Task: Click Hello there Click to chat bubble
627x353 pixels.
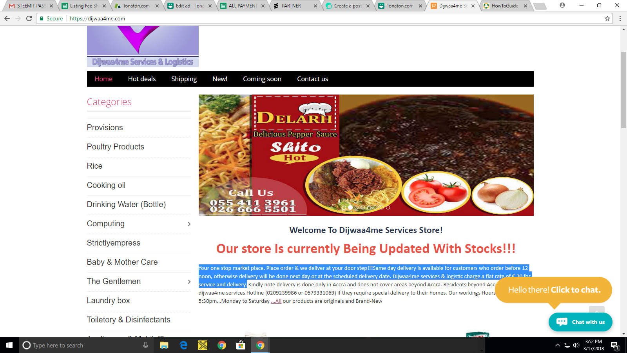Action: pyautogui.click(x=554, y=290)
